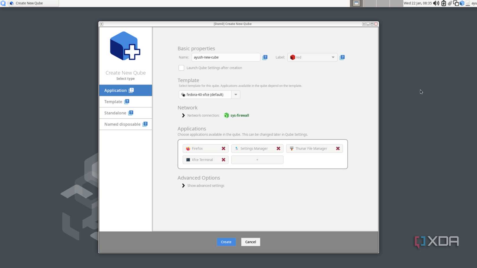Open the Template dropdown
The width and height of the screenshot is (477, 268).
coord(236,94)
